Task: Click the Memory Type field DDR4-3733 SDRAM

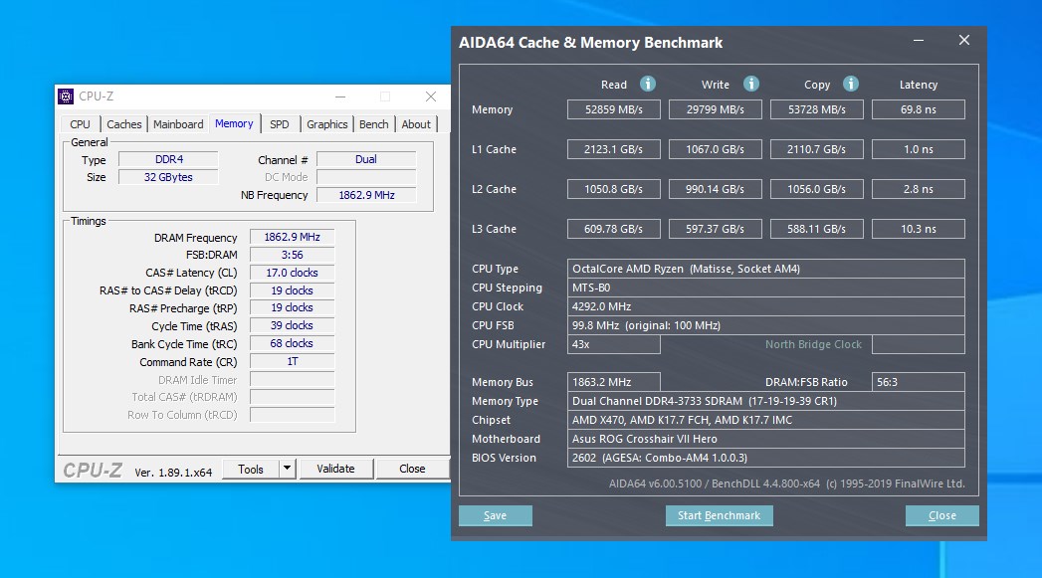Action: (766, 401)
